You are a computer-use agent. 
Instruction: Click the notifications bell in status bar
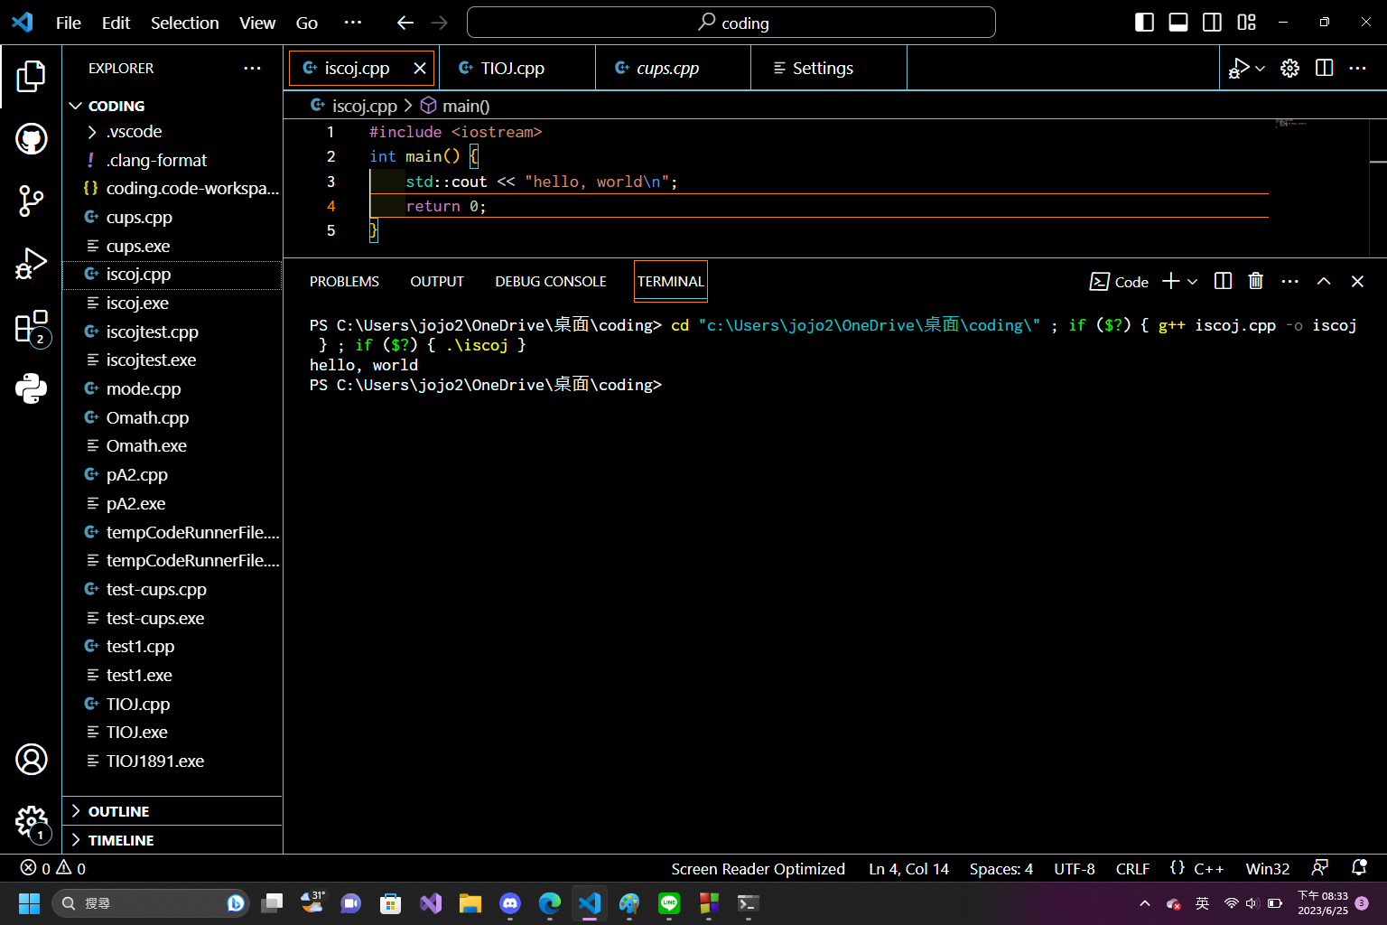point(1358,868)
